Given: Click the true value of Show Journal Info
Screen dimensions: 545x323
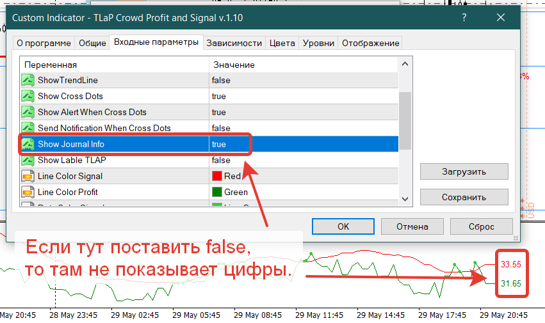Looking at the screenshot, I should pyautogui.click(x=219, y=144).
